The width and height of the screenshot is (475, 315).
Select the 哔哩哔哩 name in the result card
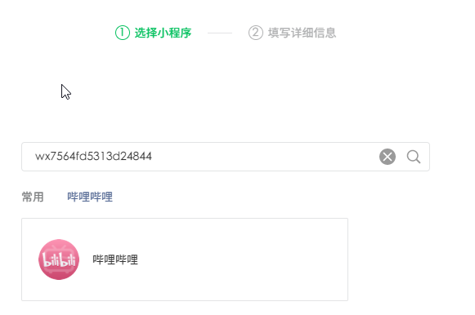(115, 260)
